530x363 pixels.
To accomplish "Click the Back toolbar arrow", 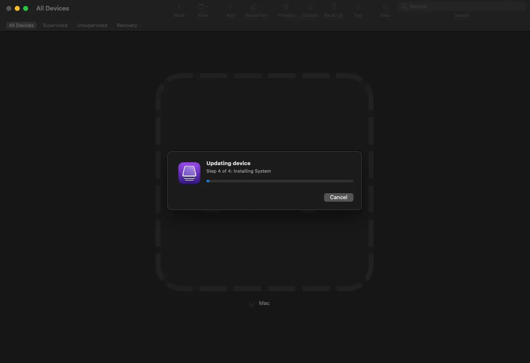I will point(179,7).
